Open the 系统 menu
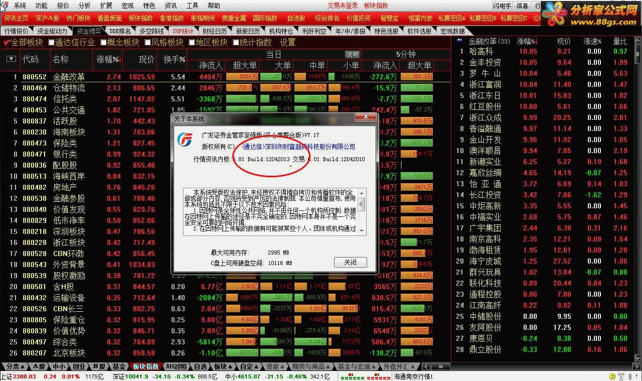 [x=20, y=6]
